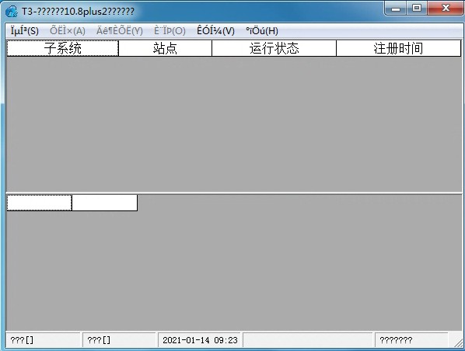Minimize the T3 plus window
This screenshot has height=351, width=465.
click(396, 9)
